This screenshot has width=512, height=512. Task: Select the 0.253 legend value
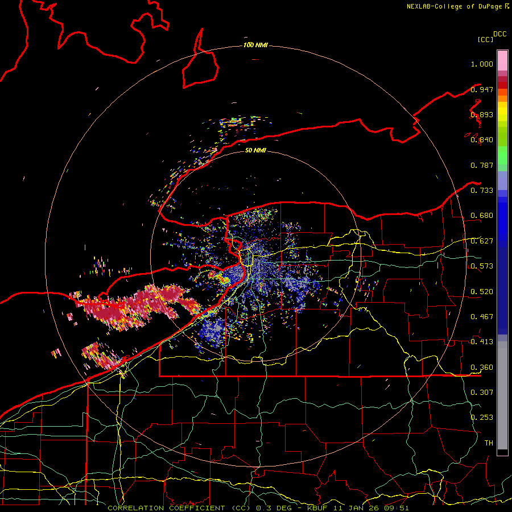coord(482,418)
